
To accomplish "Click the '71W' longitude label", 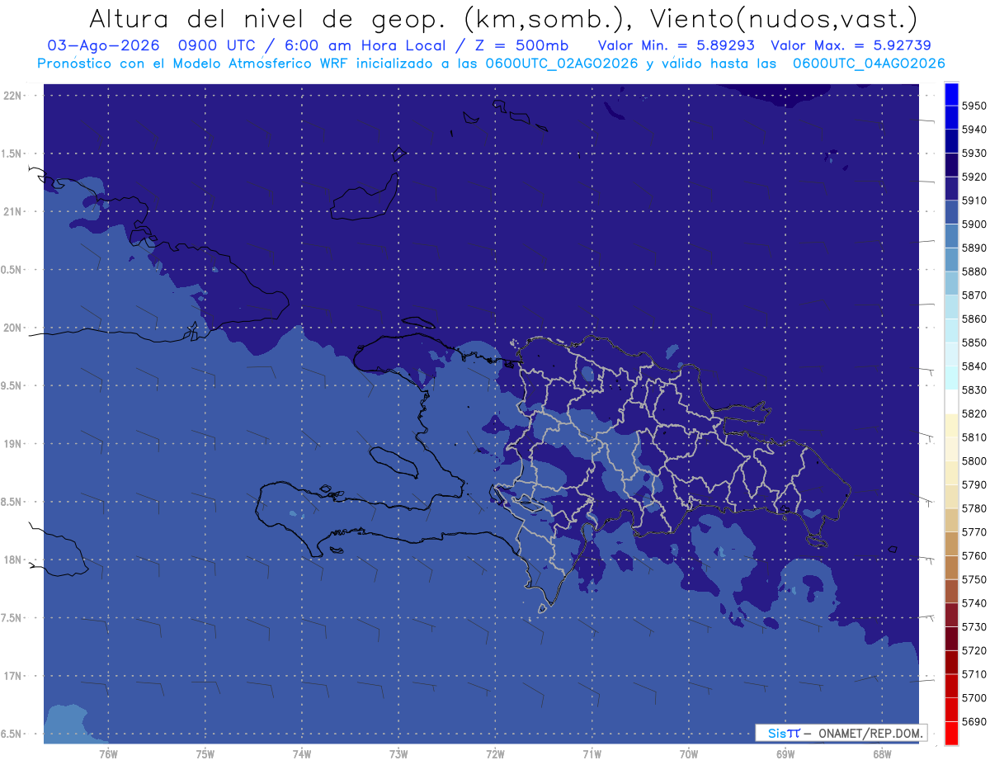I will click(x=592, y=754).
